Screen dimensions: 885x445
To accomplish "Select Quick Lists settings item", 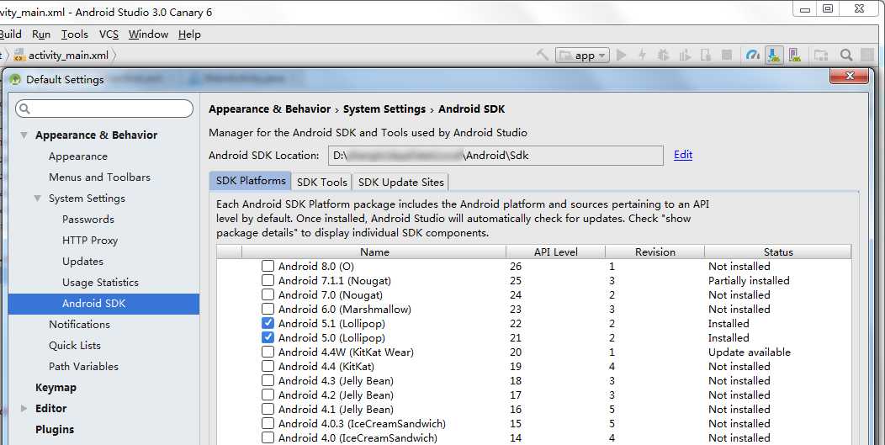I will pyautogui.click(x=75, y=345).
